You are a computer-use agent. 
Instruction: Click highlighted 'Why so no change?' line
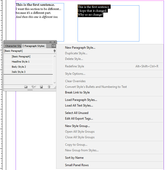[90, 15]
